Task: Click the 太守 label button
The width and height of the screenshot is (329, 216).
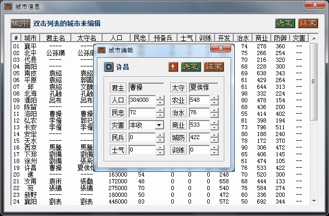Action: pyautogui.click(x=179, y=88)
